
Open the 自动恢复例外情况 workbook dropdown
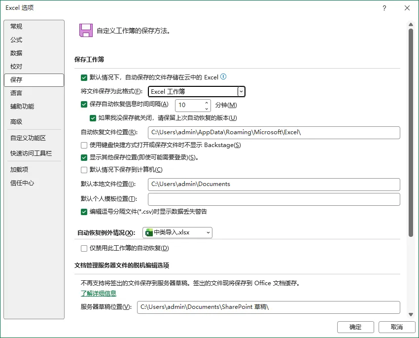(177, 232)
